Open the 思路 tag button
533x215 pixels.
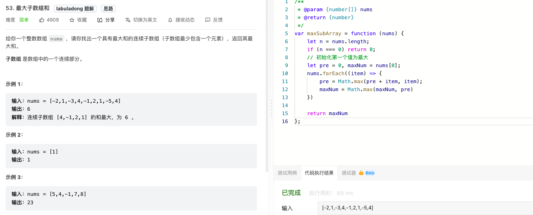108,8
